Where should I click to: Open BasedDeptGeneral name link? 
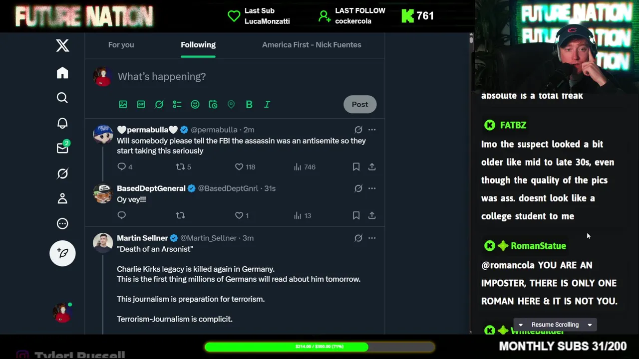pos(151,188)
